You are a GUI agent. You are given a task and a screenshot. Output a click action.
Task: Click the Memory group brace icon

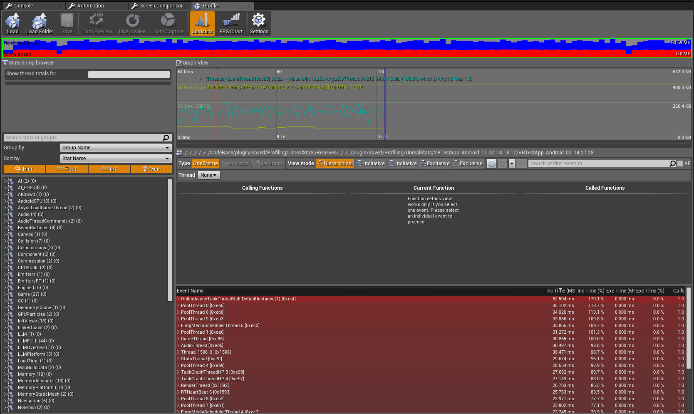[11, 374]
